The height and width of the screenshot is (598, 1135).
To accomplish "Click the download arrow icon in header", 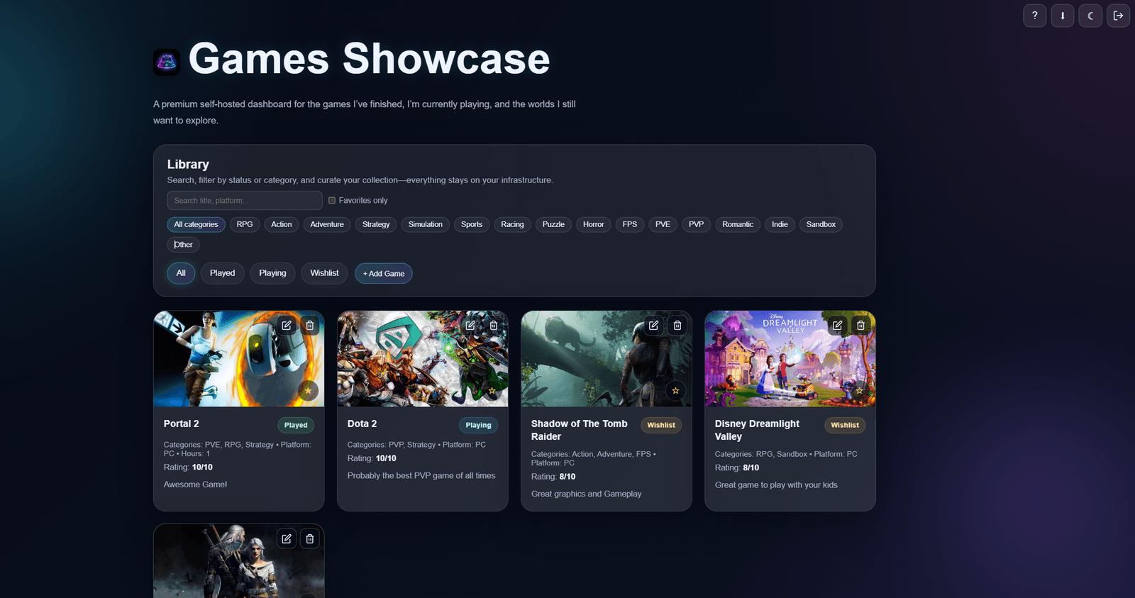I will click(1062, 16).
